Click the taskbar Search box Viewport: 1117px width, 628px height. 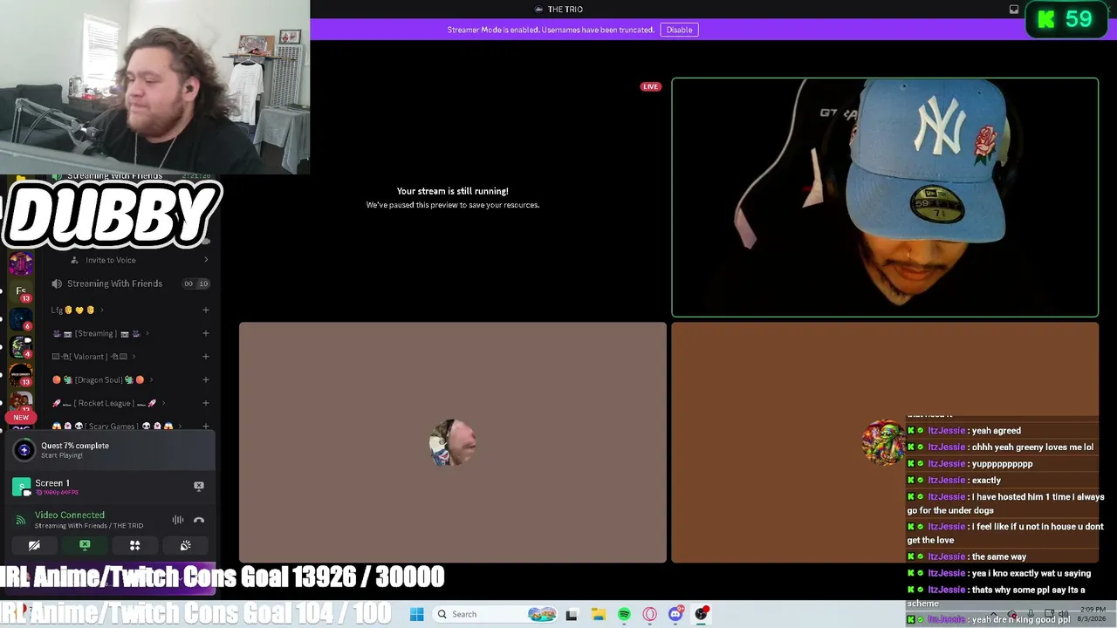(495, 614)
